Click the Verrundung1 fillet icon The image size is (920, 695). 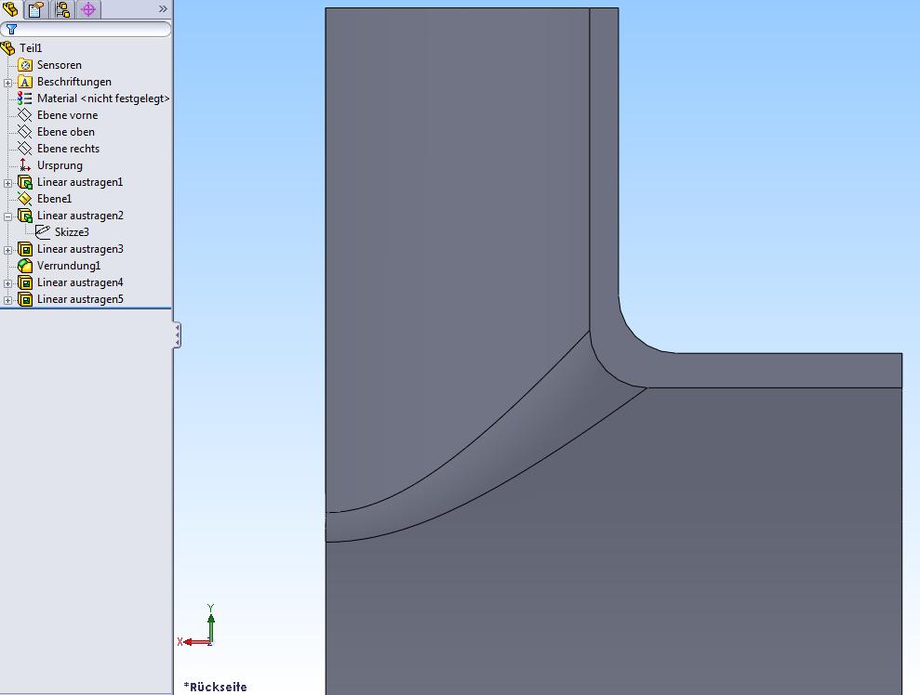24,266
